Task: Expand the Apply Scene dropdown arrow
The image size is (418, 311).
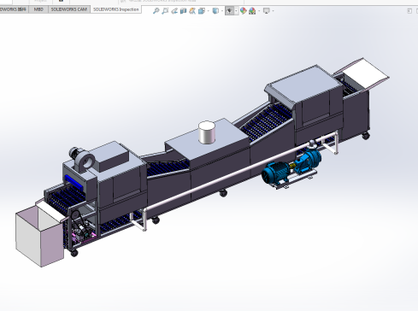Action: click(x=259, y=11)
